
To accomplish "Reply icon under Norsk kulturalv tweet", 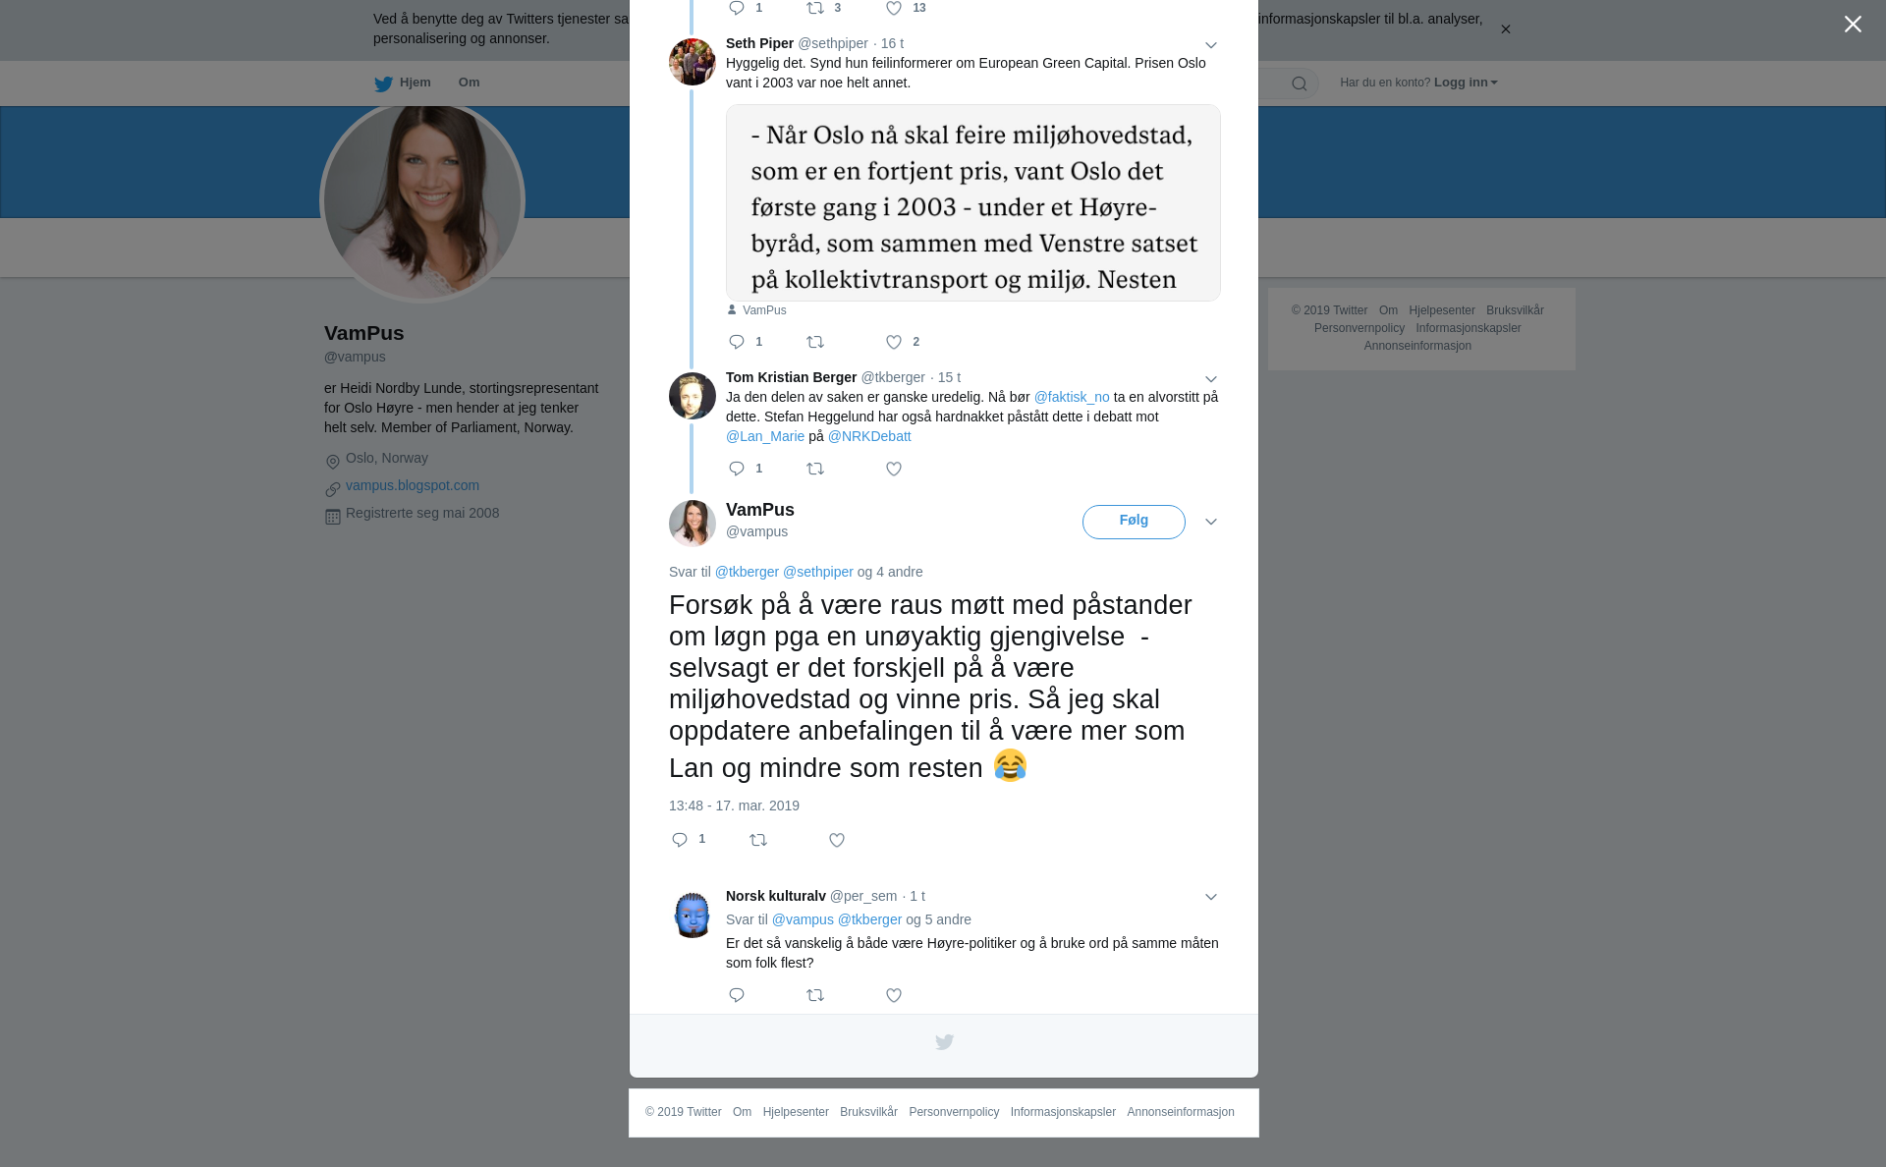I will click(737, 995).
